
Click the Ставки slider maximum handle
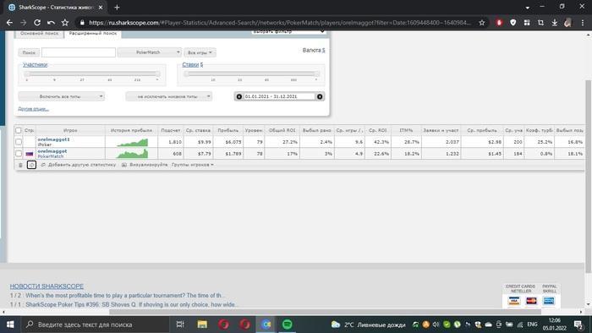(x=317, y=74)
